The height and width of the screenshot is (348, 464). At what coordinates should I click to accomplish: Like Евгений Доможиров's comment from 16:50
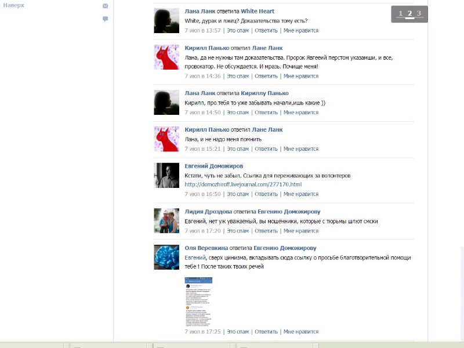point(300,194)
